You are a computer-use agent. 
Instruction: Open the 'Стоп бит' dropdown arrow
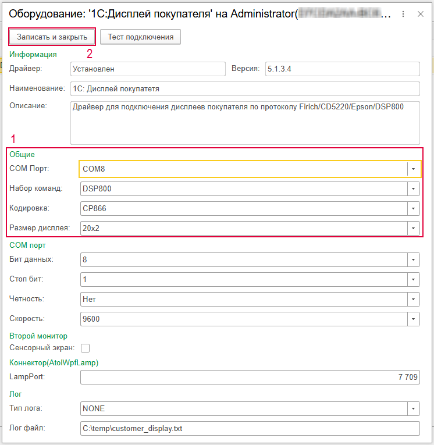pos(413,279)
